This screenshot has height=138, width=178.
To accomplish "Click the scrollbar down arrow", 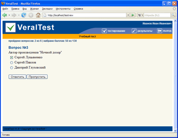I will pos(175,131).
